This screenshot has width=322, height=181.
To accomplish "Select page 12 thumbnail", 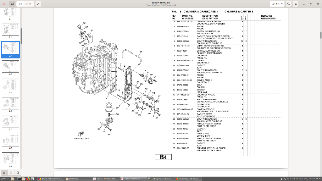I will click(x=10, y=30).
